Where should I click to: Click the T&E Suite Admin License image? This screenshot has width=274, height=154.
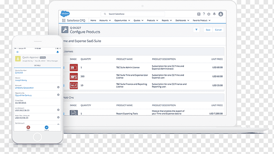click(x=74, y=68)
